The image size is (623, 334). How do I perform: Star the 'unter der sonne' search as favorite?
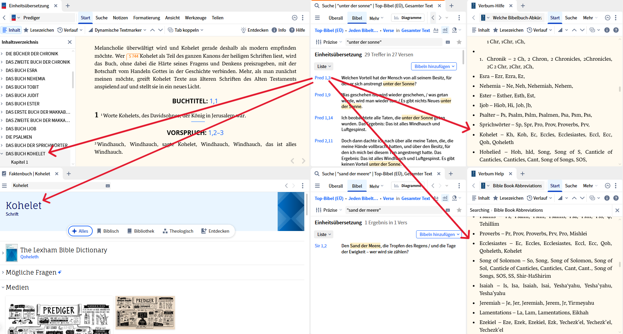pyautogui.click(x=459, y=42)
